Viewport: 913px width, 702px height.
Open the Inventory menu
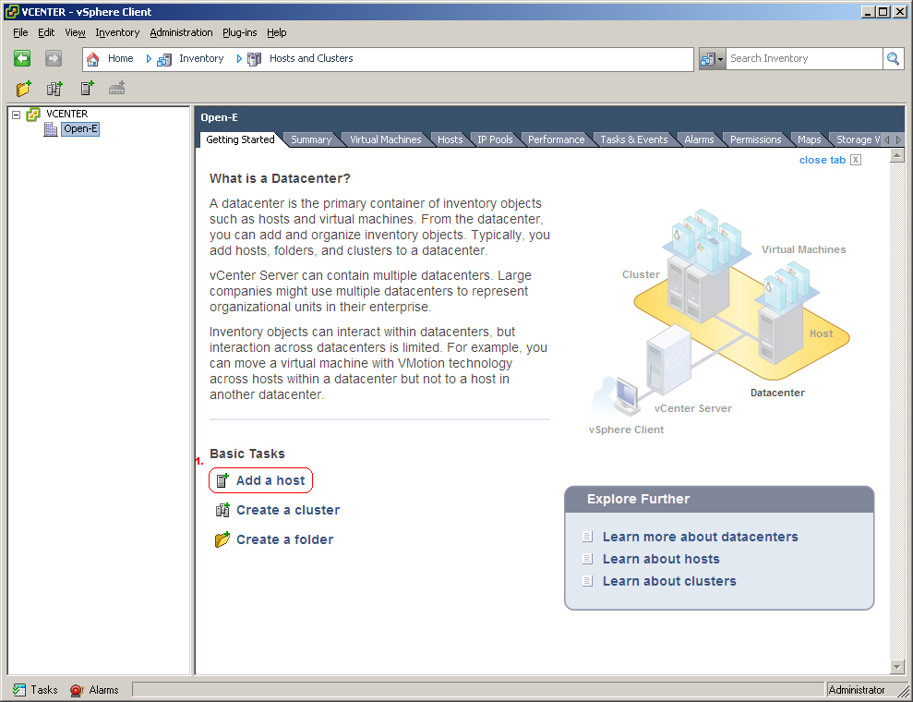[x=117, y=32]
